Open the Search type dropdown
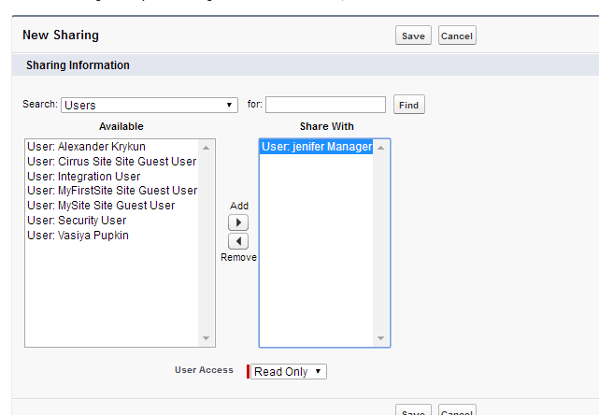Screen dimensions: 599x415 tap(150, 105)
